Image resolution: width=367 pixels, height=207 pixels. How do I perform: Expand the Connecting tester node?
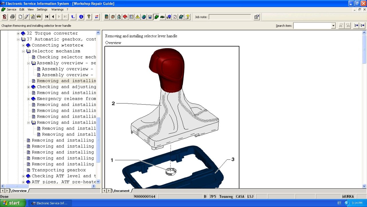(24, 45)
